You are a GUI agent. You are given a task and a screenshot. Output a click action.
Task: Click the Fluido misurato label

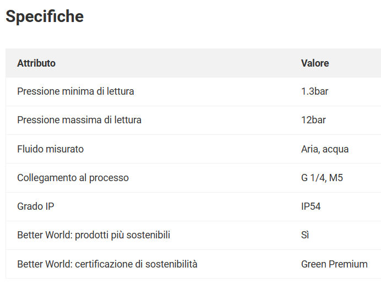pyautogui.click(x=50, y=149)
